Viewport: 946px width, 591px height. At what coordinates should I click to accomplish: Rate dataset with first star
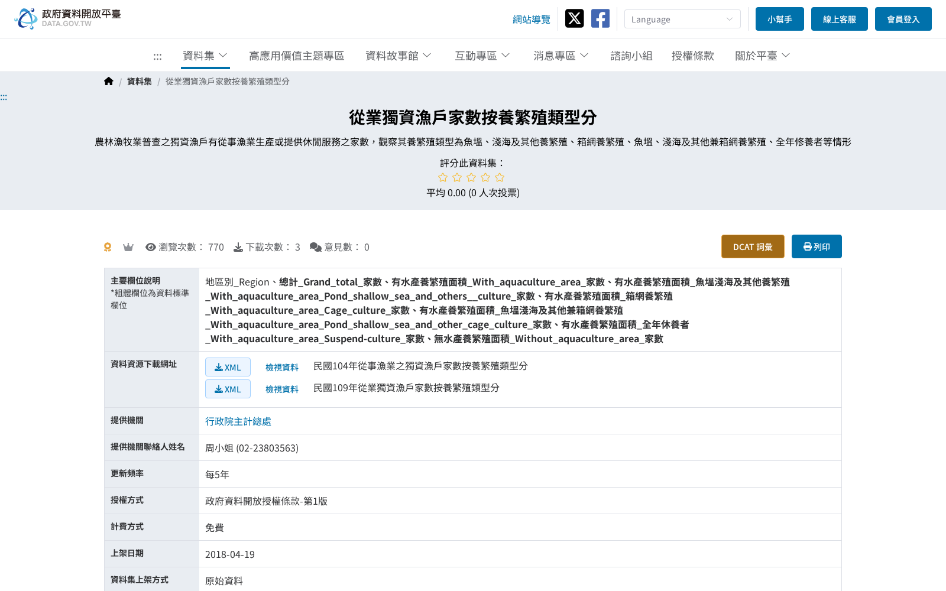point(443,177)
